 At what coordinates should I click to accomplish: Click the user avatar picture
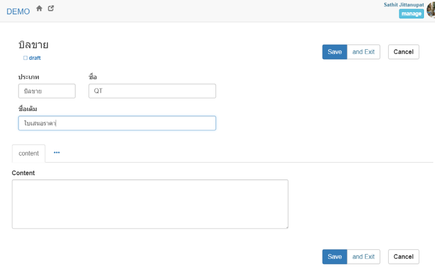(430, 9)
